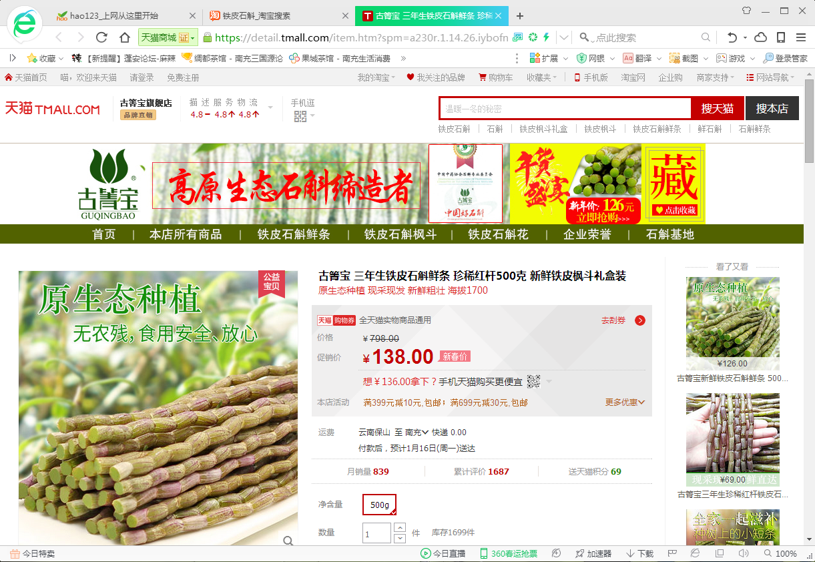
Task: Expand 更多优惠 promotions list
Action: click(x=625, y=402)
